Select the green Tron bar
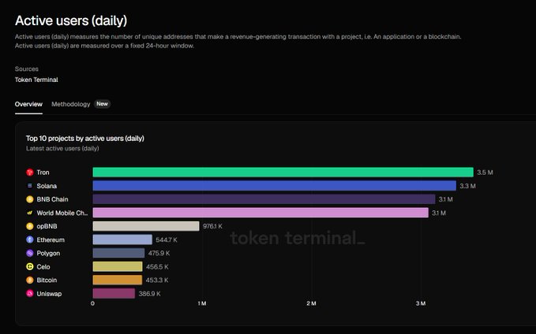The image size is (536, 334). coord(283,173)
